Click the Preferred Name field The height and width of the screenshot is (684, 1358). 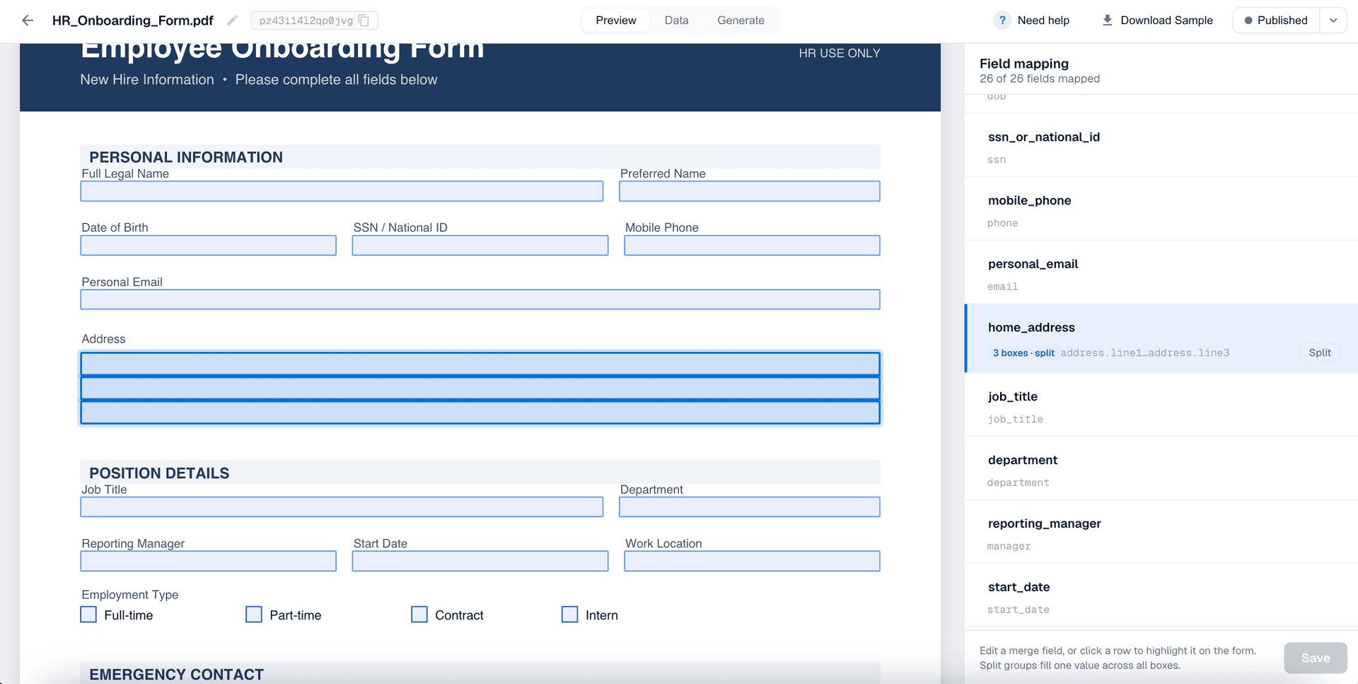[x=750, y=191]
